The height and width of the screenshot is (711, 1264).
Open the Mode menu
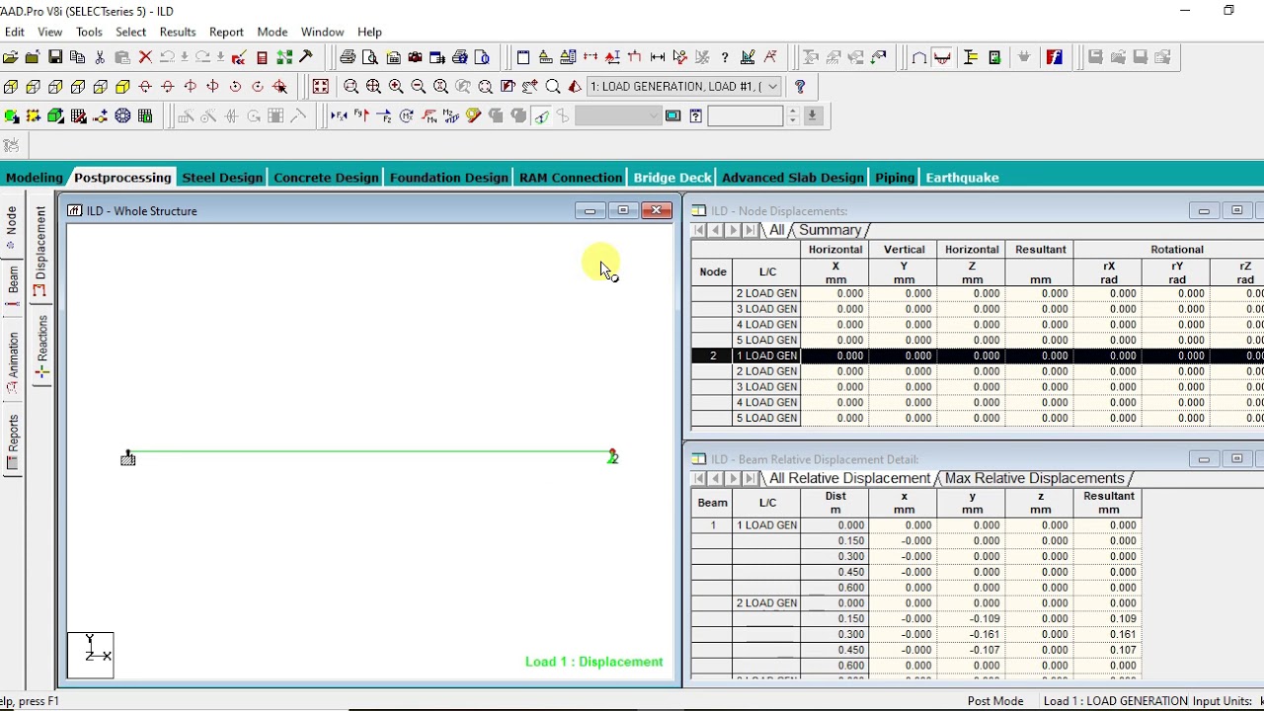click(273, 32)
